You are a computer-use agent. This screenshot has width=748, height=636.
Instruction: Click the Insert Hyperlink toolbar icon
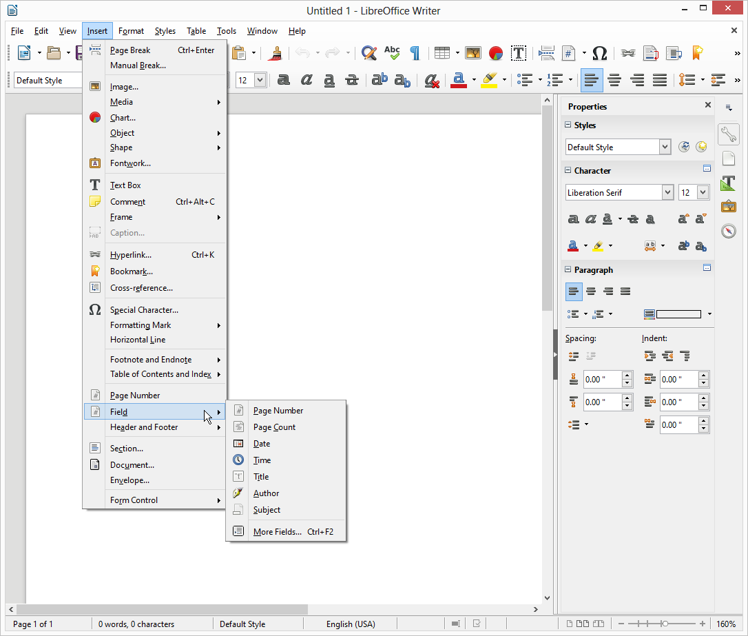tap(627, 53)
